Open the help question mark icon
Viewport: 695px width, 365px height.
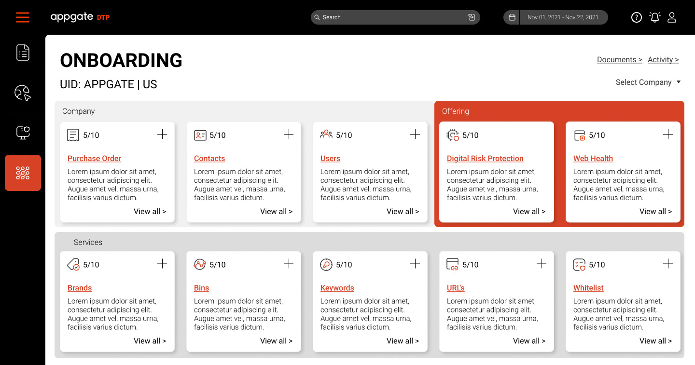(637, 17)
